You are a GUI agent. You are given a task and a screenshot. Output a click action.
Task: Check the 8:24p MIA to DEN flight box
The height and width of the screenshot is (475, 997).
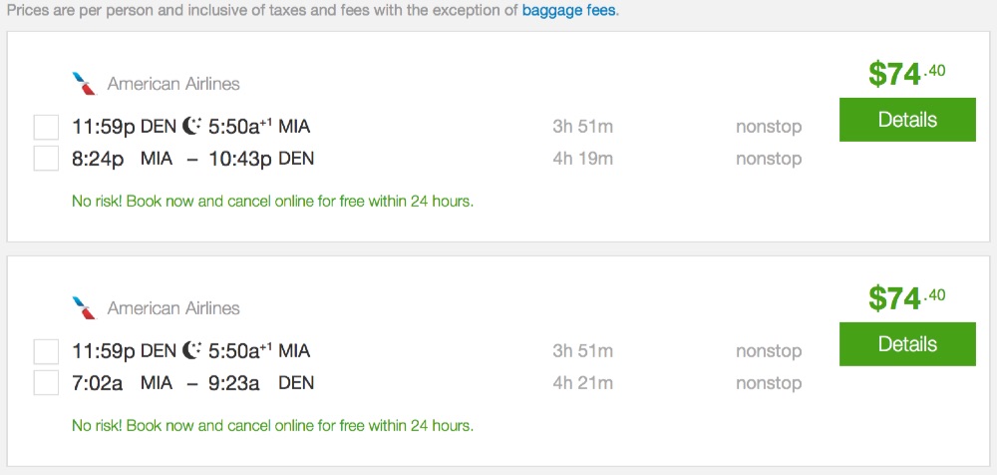46,159
